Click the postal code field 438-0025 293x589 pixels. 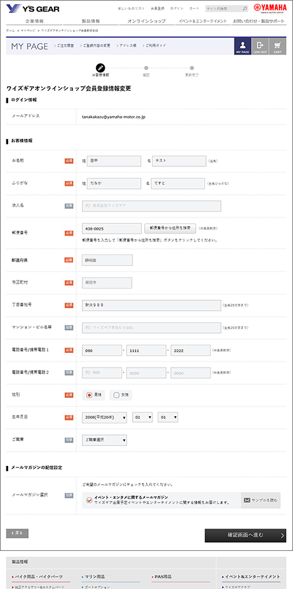[x=112, y=229]
